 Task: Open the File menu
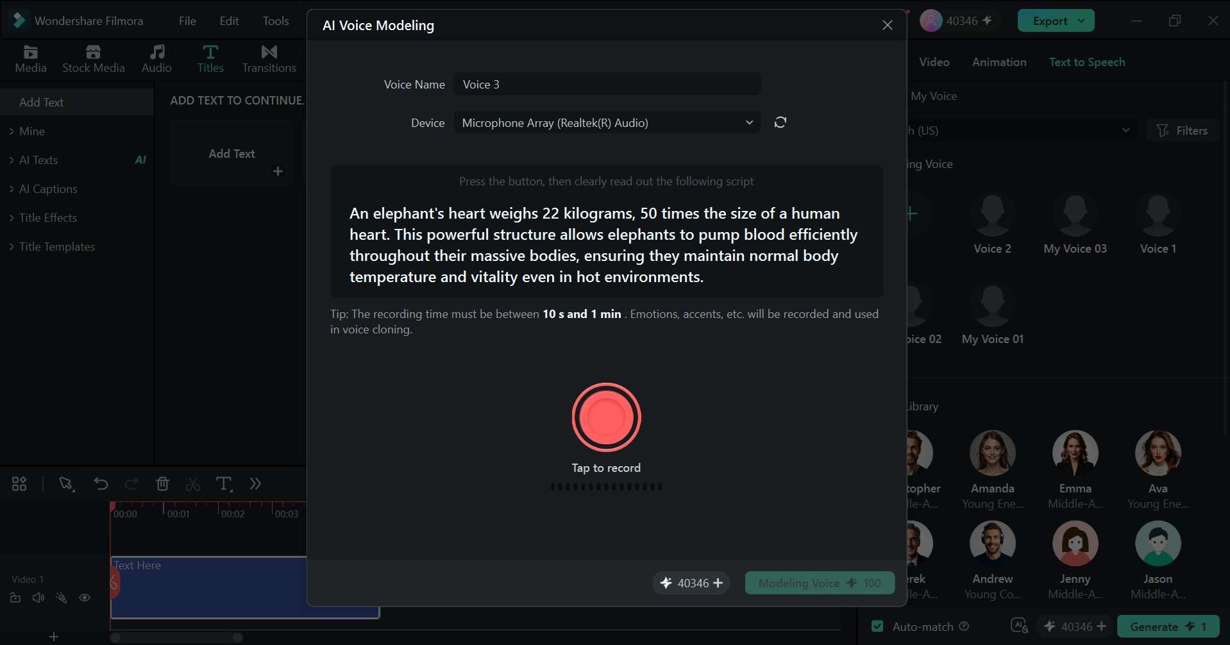(187, 21)
